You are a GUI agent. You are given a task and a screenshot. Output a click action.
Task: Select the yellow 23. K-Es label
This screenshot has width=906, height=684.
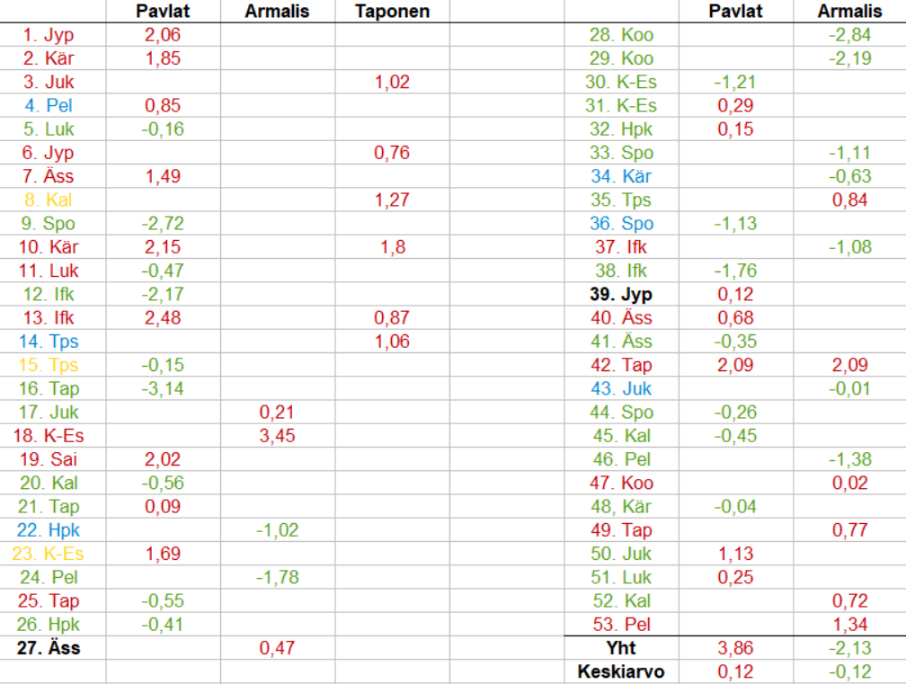point(49,553)
